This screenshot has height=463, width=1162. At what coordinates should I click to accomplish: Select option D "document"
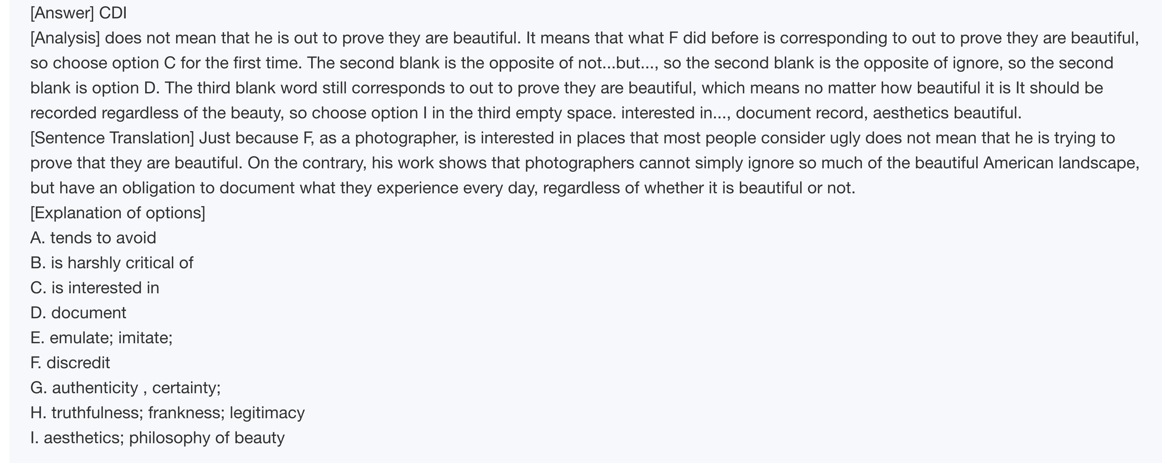[x=78, y=313]
